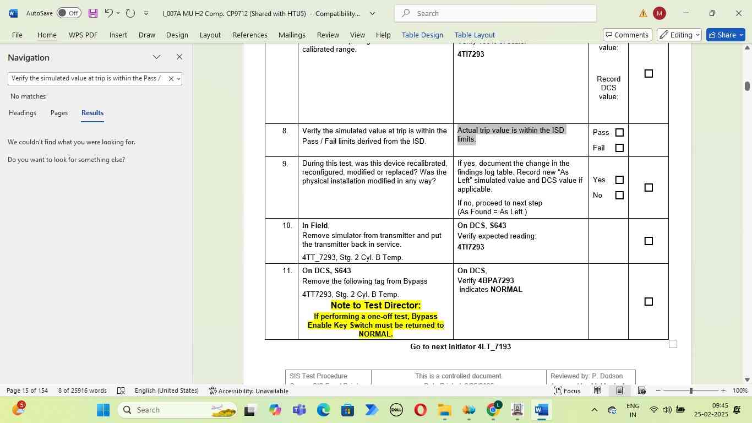This screenshot has width=752, height=423.
Task: Open Dell app from taskbar
Action: click(x=396, y=410)
